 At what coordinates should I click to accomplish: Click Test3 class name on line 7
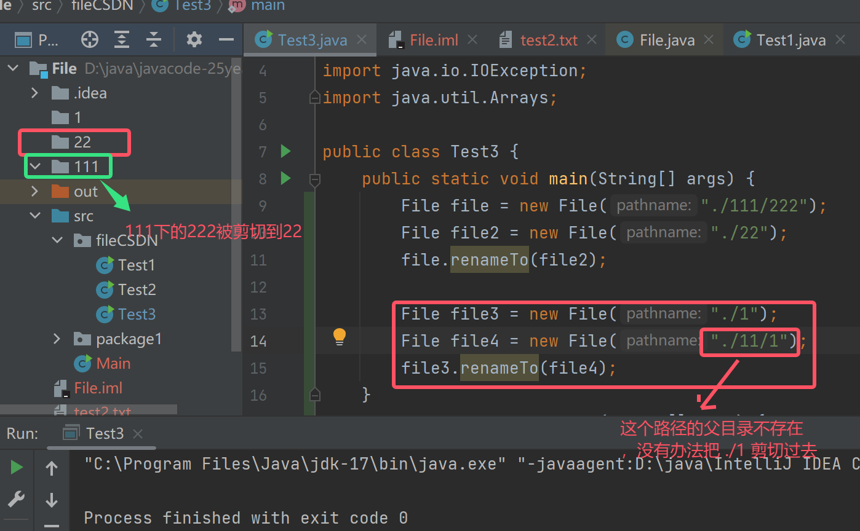(475, 151)
